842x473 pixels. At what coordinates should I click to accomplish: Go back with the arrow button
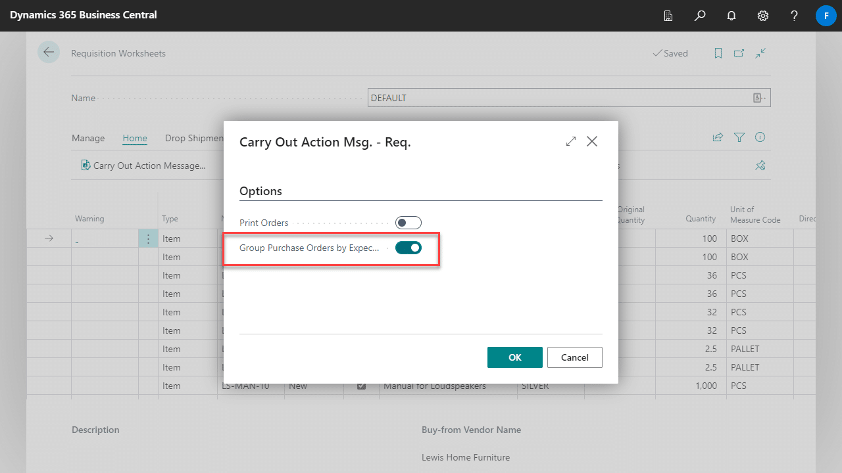coord(49,52)
